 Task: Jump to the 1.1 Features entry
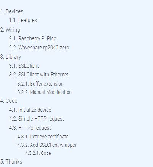point(23,20)
